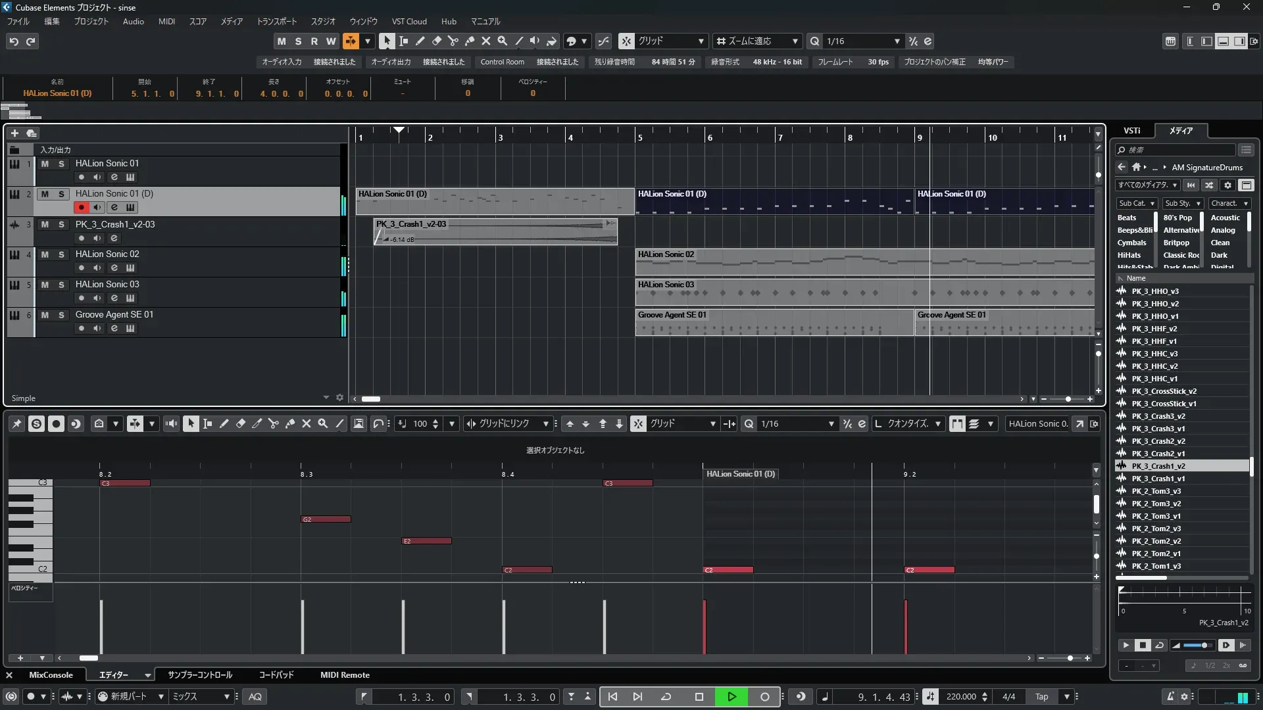The height and width of the screenshot is (710, 1263).
Task: Select the Scissors split tool in main toolbar
Action: [453, 41]
